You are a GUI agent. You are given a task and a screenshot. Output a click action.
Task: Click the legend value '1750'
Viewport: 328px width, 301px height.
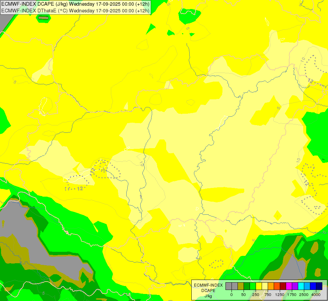292,295
